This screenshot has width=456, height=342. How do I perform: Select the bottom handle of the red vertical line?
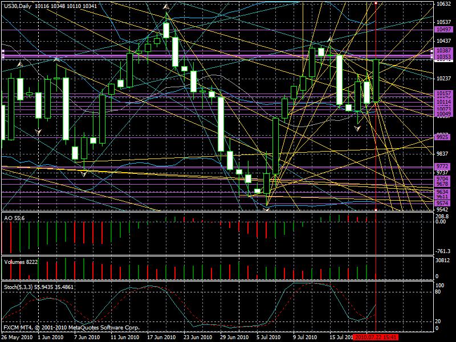[x=376, y=210]
